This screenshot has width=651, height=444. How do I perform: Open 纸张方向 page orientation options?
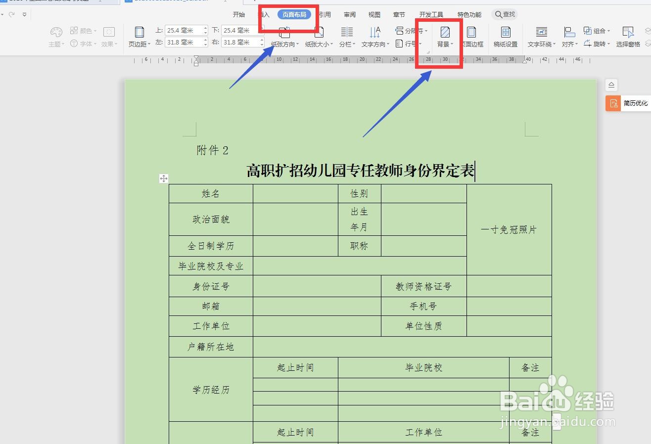(285, 37)
